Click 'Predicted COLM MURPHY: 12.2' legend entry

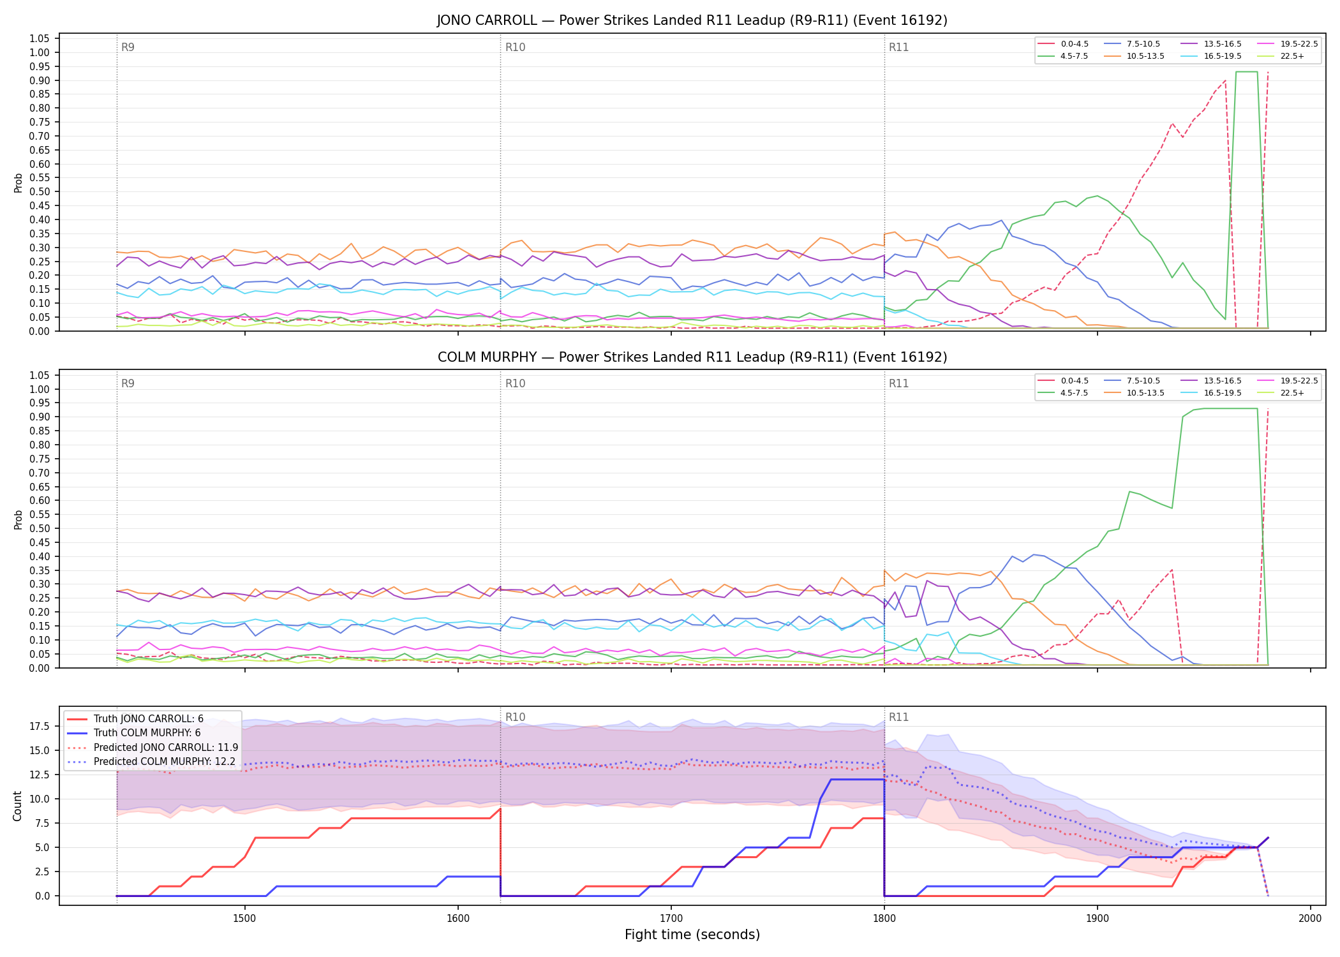point(151,762)
